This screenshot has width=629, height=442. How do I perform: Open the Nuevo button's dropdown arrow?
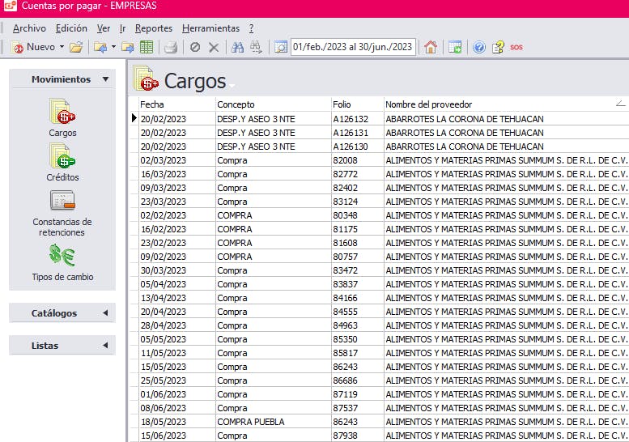62,47
